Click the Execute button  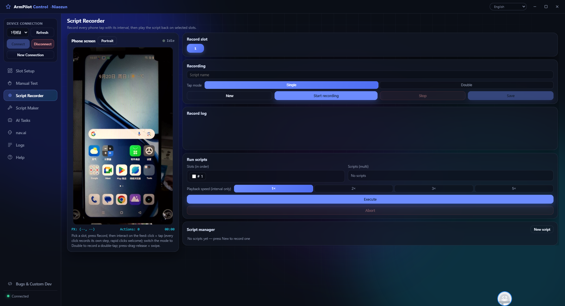[x=370, y=199]
